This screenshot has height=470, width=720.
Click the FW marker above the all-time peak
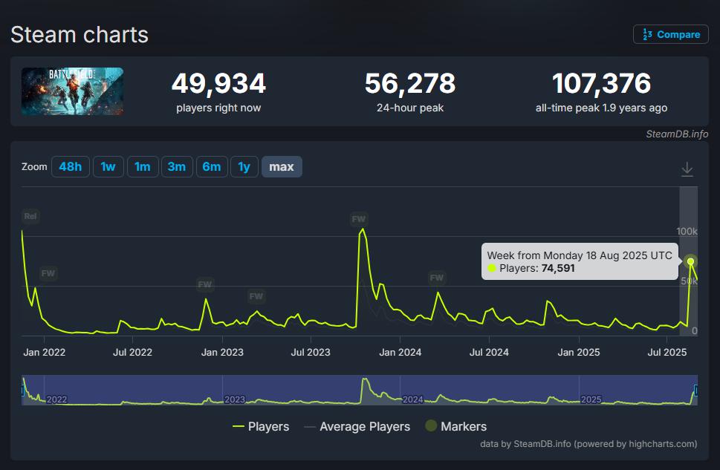(x=359, y=219)
